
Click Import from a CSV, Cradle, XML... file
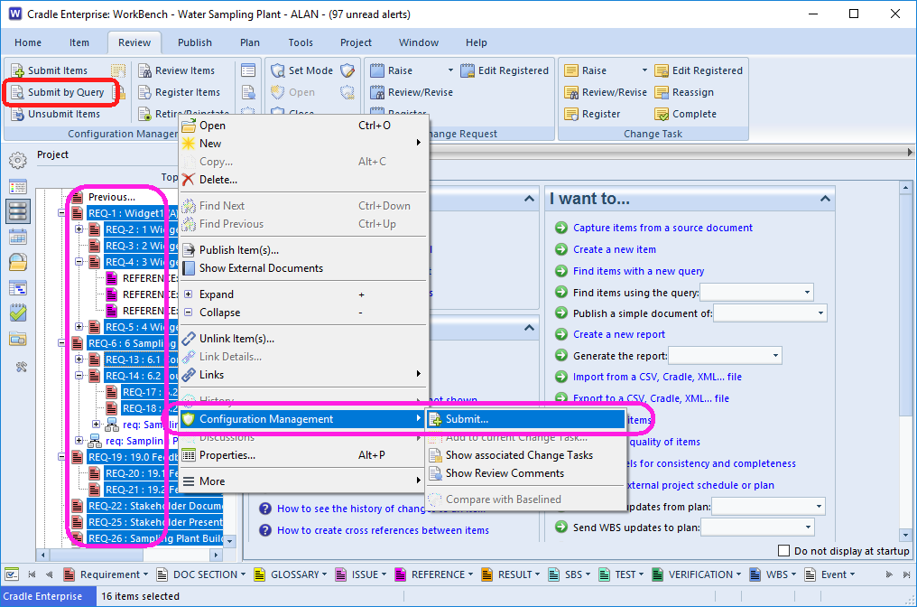pos(657,377)
